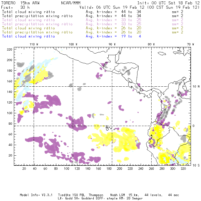Screen dimensions: 201x201
Task: Click the '260' tick on horizontal axis
Action: [x=151, y=169]
